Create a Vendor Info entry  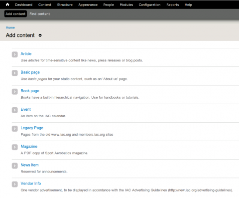click(x=31, y=184)
